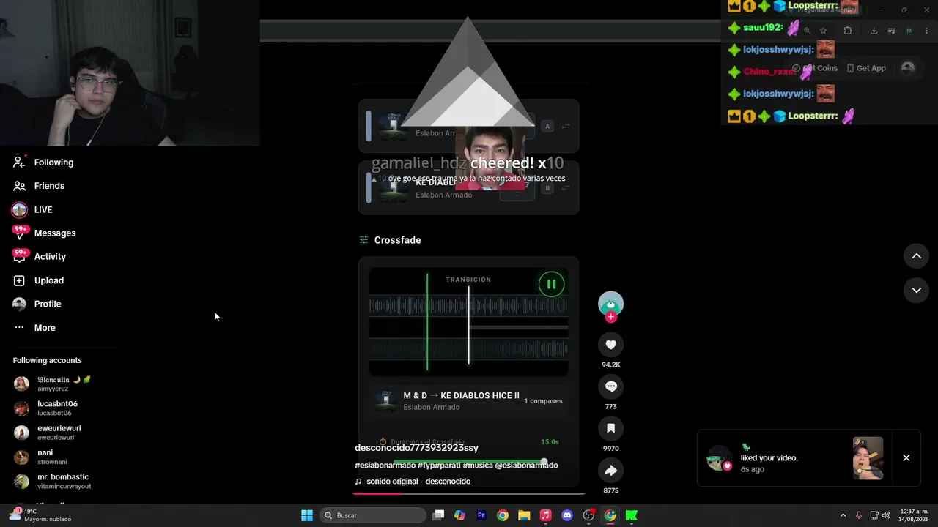Screen dimensions: 938x527
Task: Open volume tray icon
Action: [887, 515]
